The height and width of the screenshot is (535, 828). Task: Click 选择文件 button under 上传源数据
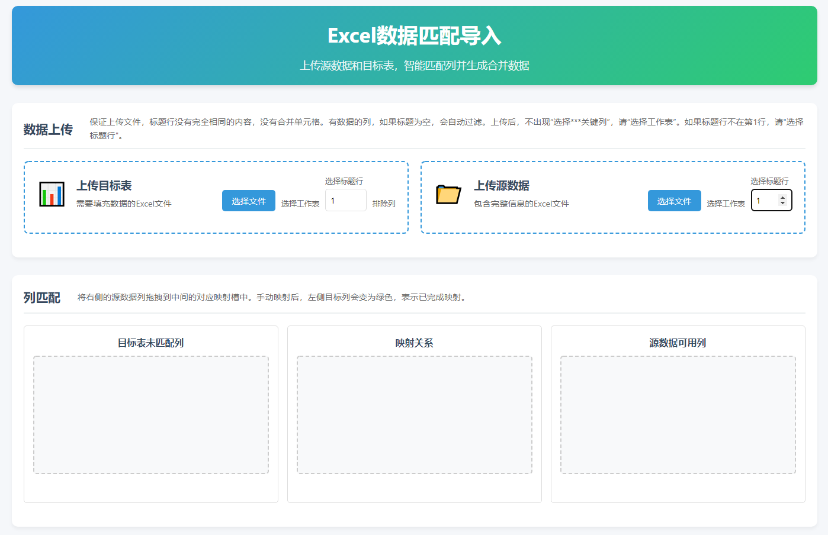674,201
